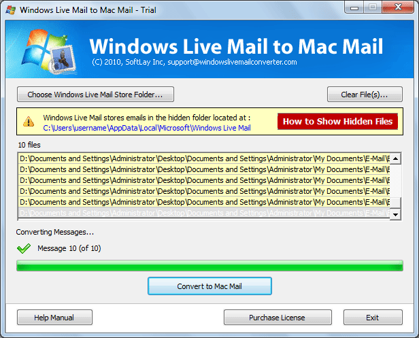Start conversion with Convert to Mac Mail

coord(209,286)
